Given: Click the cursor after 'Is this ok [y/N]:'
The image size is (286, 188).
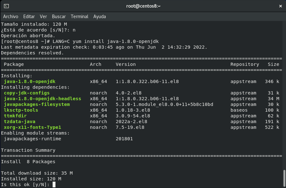Looking at the screenshot, I should pos(54,185).
